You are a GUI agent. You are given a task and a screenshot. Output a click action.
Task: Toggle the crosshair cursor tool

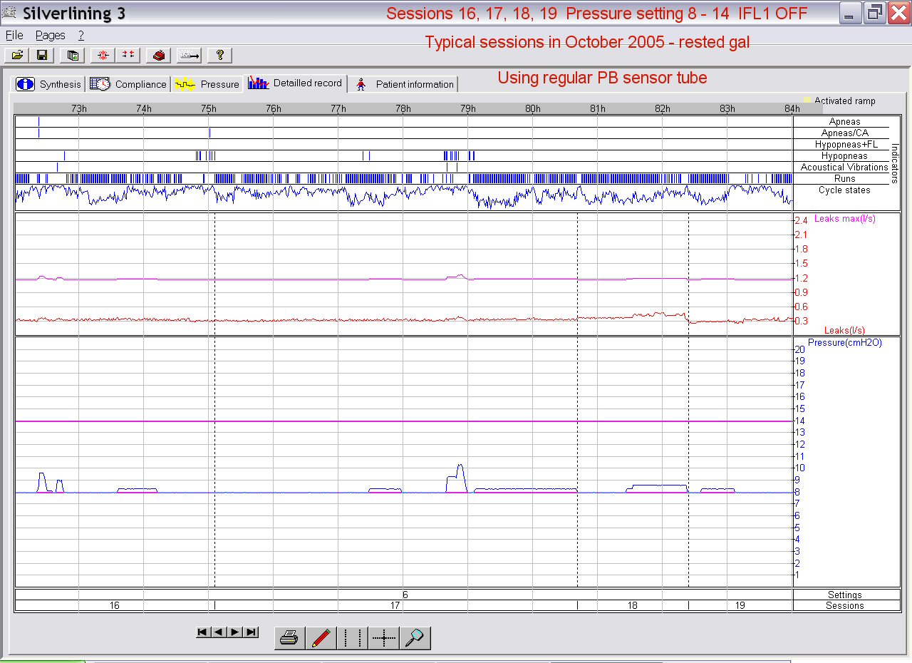384,637
